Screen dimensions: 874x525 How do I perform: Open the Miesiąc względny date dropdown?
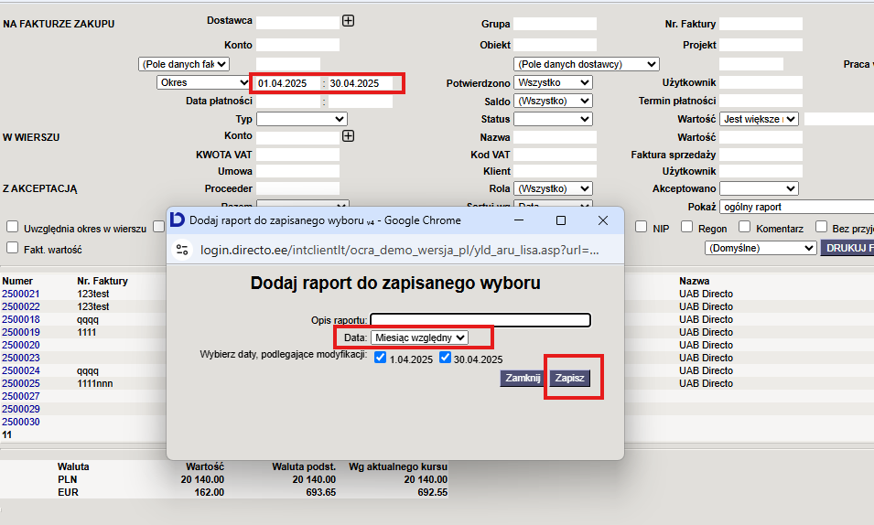(419, 337)
